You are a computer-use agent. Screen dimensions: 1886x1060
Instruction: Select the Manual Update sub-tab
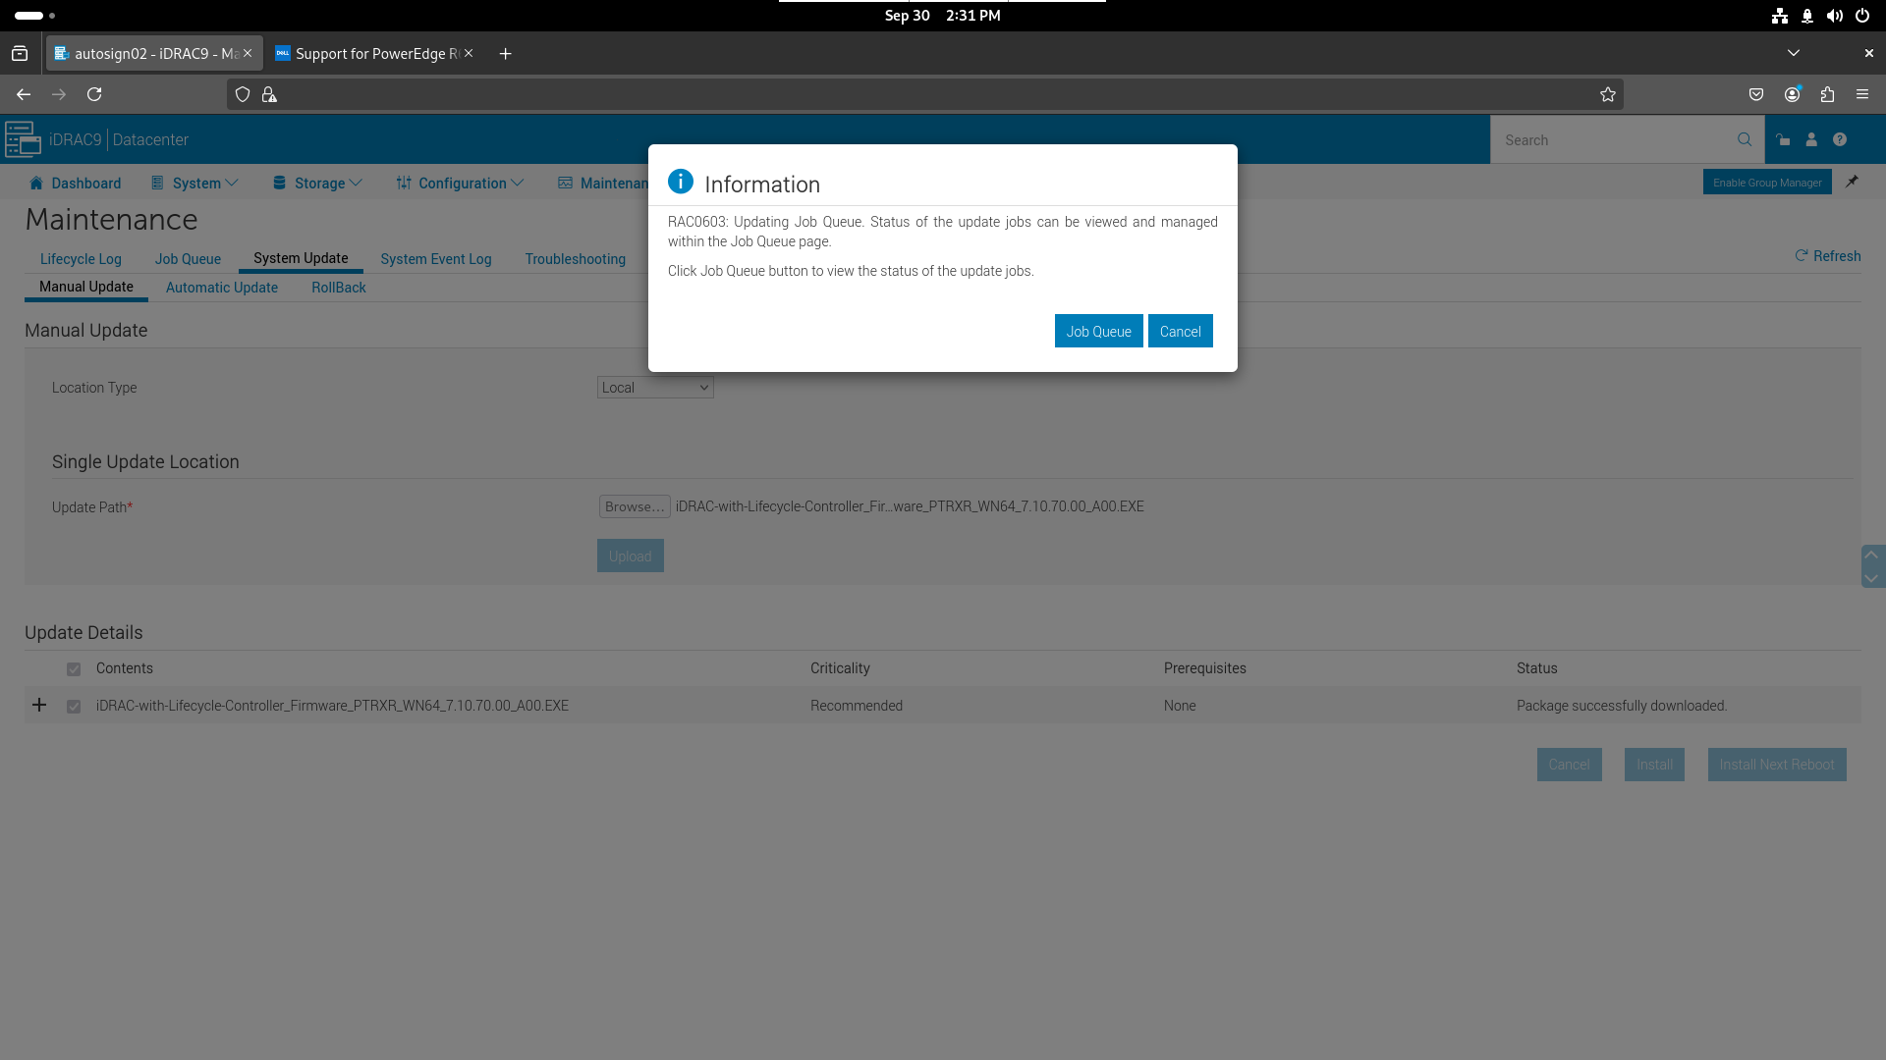(86, 287)
